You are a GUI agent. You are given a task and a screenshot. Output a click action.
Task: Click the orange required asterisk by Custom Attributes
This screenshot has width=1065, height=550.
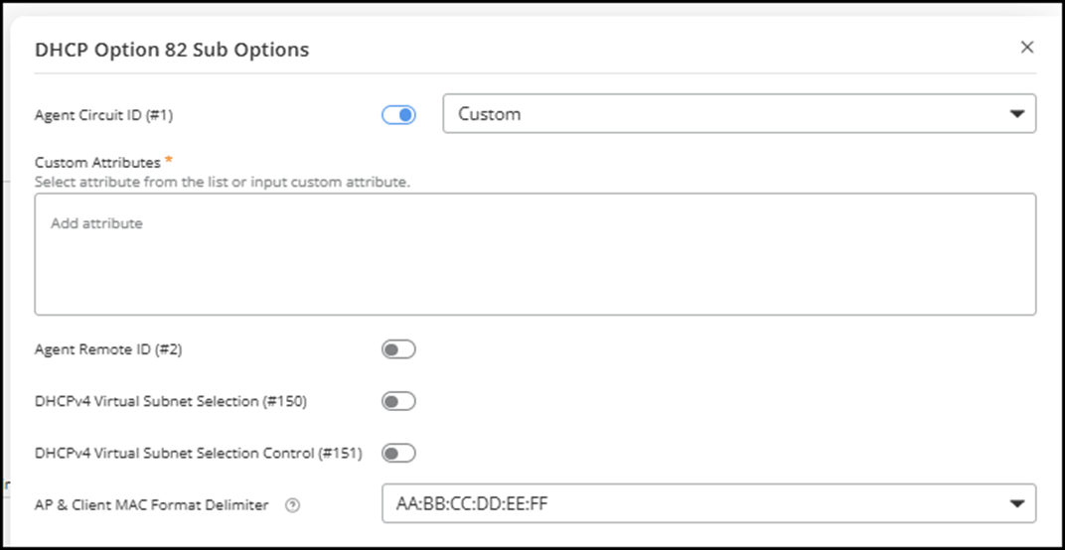[x=169, y=161]
